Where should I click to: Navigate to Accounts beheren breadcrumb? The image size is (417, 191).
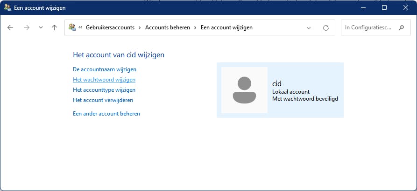[168, 27]
